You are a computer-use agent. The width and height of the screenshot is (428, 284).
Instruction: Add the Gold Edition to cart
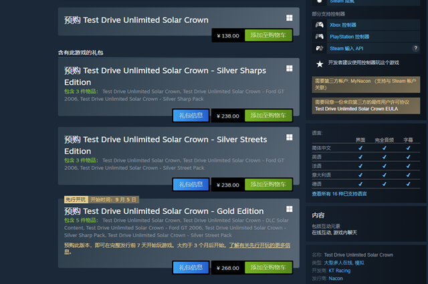(268, 268)
